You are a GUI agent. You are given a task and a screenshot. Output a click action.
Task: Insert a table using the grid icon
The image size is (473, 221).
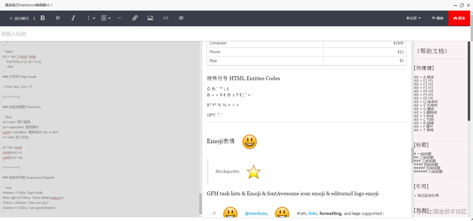pyautogui.click(x=181, y=18)
